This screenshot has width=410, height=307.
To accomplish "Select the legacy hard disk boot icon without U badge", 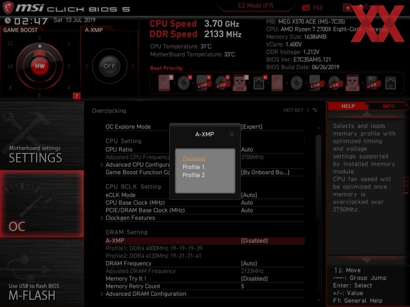I will point(277,83).
